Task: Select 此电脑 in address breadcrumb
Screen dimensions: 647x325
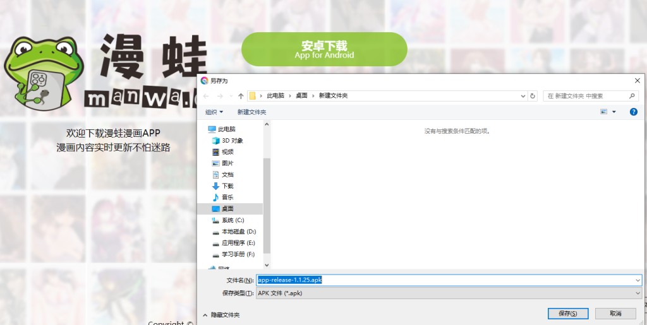Action: [x=275, y=95]
